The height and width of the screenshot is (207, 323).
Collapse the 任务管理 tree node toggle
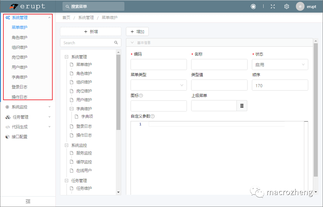[x=67, y=181]
